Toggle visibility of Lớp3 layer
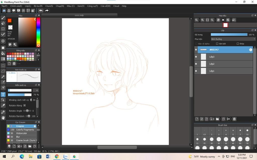Screen dimensions: 257x160 [x=196, y=57]
